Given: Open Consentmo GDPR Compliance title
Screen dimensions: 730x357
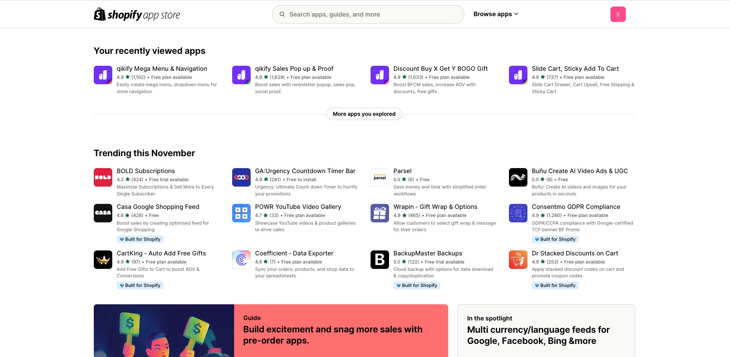Looking at the screenshot, I should coord(576,207).
